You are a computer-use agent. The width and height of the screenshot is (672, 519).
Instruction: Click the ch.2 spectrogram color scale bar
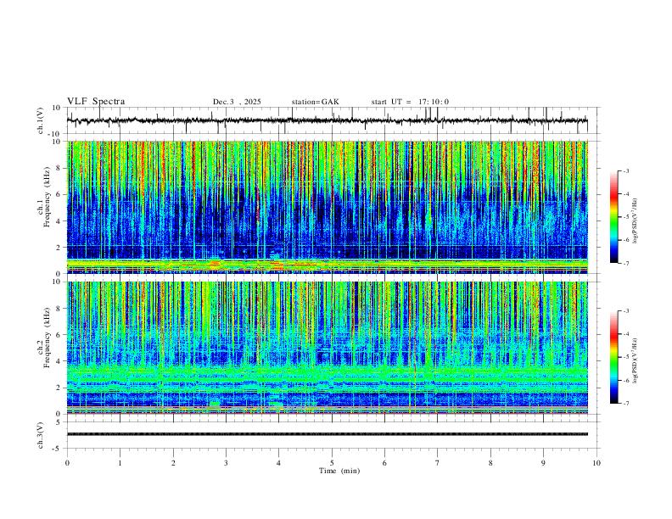tap(613, 357)
